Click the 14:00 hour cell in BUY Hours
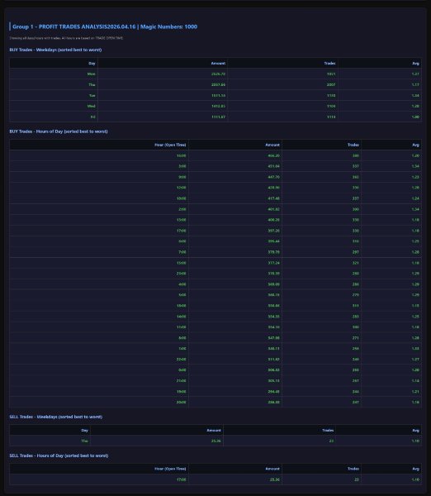This screenshot has height=496, width=431. click(99, 317)
